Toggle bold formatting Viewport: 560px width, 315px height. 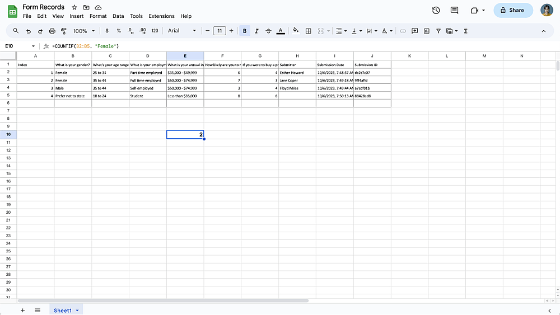pyautogui.click(x=245, y=31)
